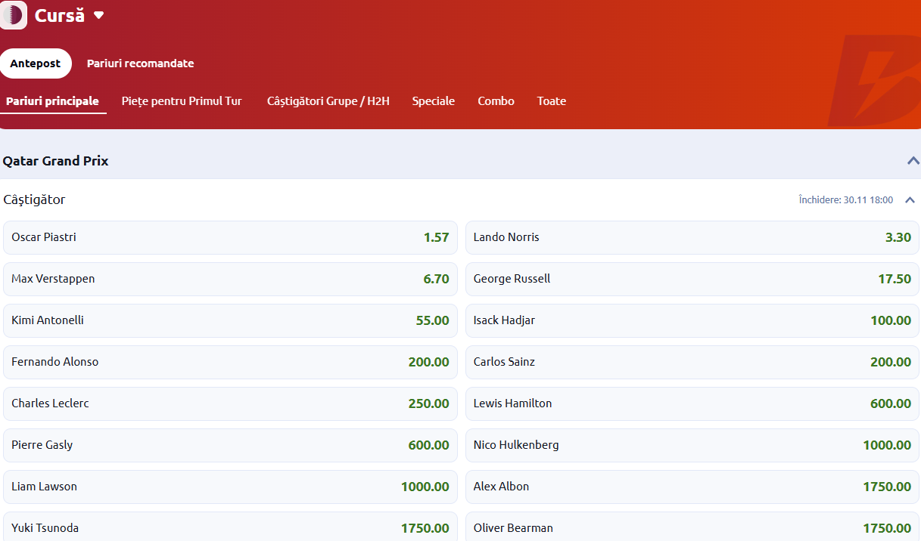Select the Speciale tab
Screen dimensions: 921x541
[433, 101]
